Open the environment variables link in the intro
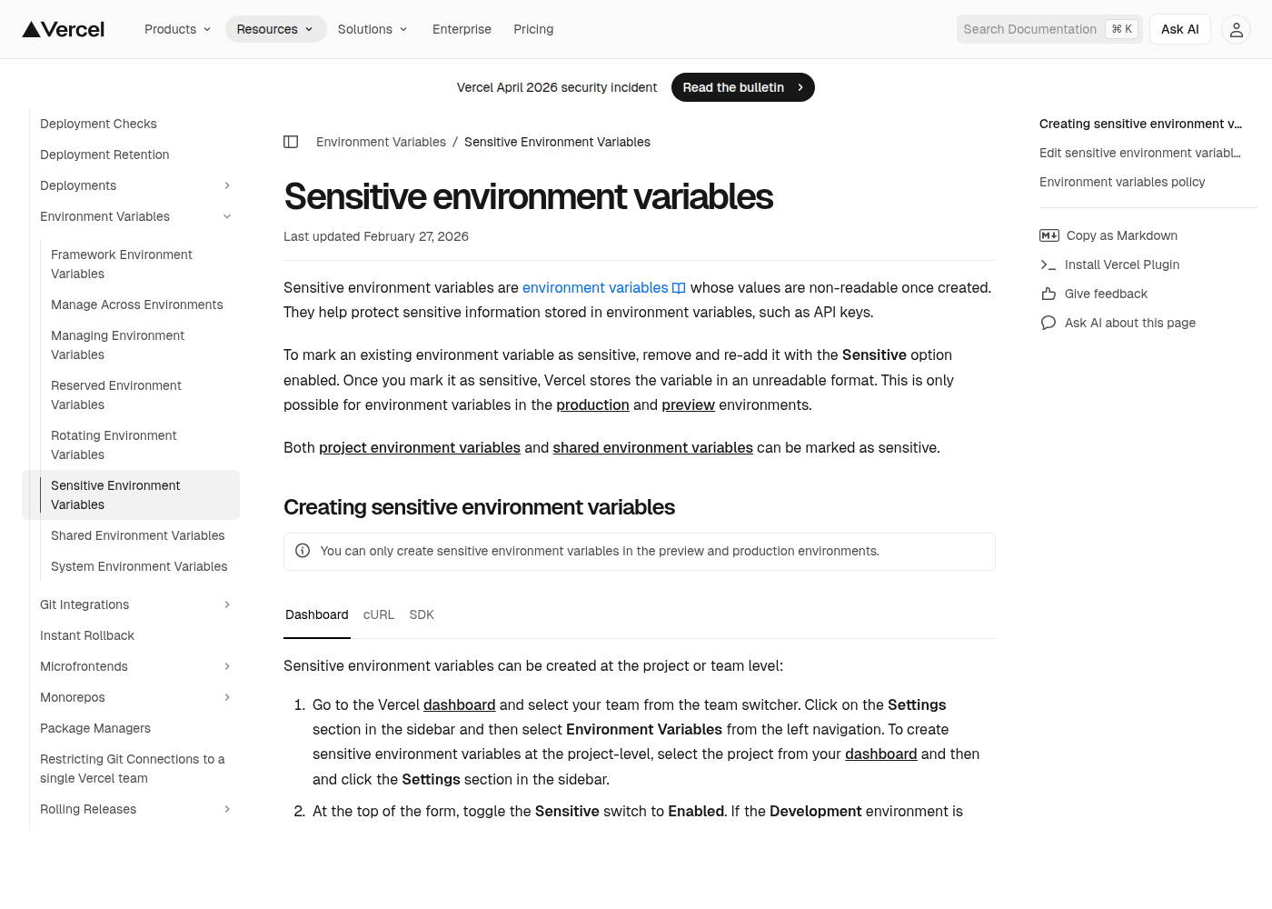The image size is (1272, 909). tap(595, 287)
